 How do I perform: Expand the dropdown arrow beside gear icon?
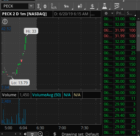point(112,13)
